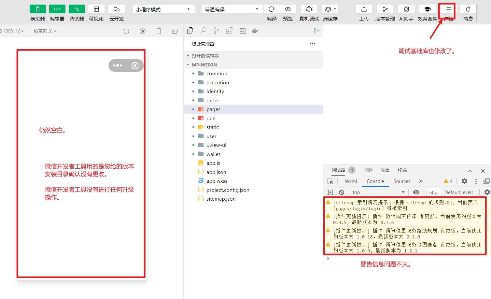This screenshot has width=491, height=299.
Task: Open the Default levels dropdown
Action: (460, 192)
